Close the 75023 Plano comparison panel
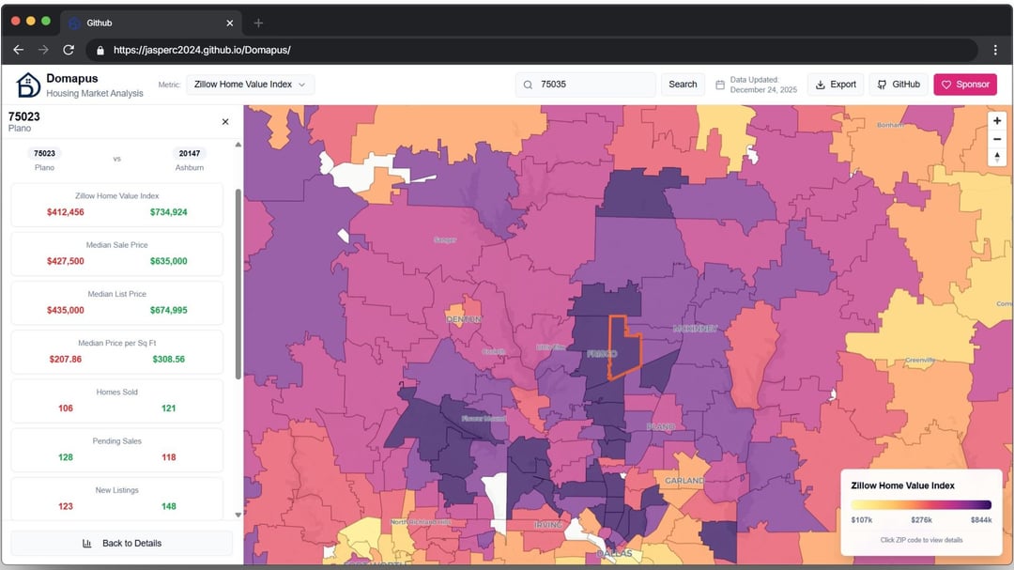 (225, 122)
